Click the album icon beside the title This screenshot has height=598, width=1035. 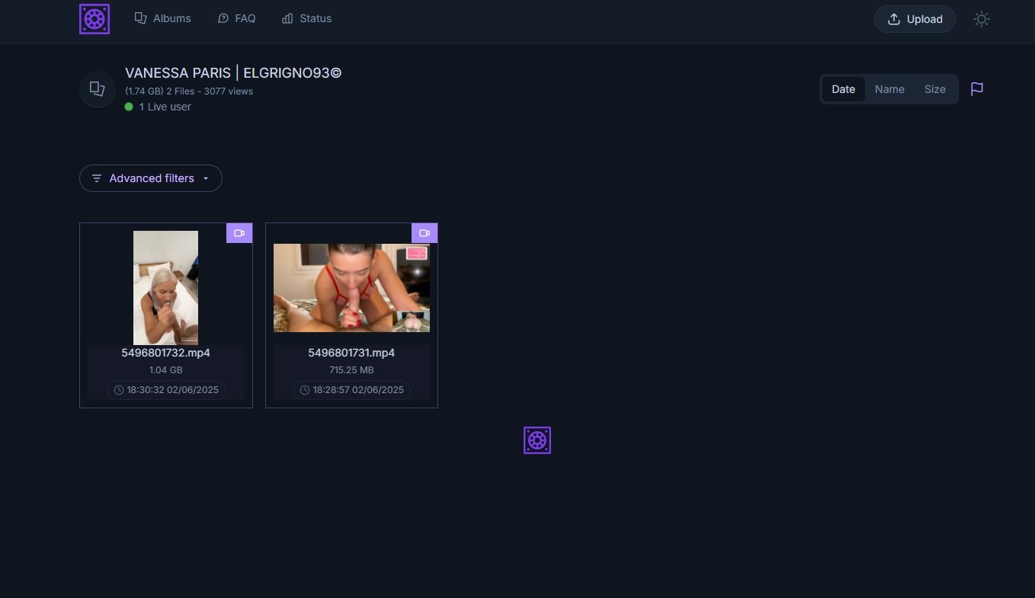[98, 89]
